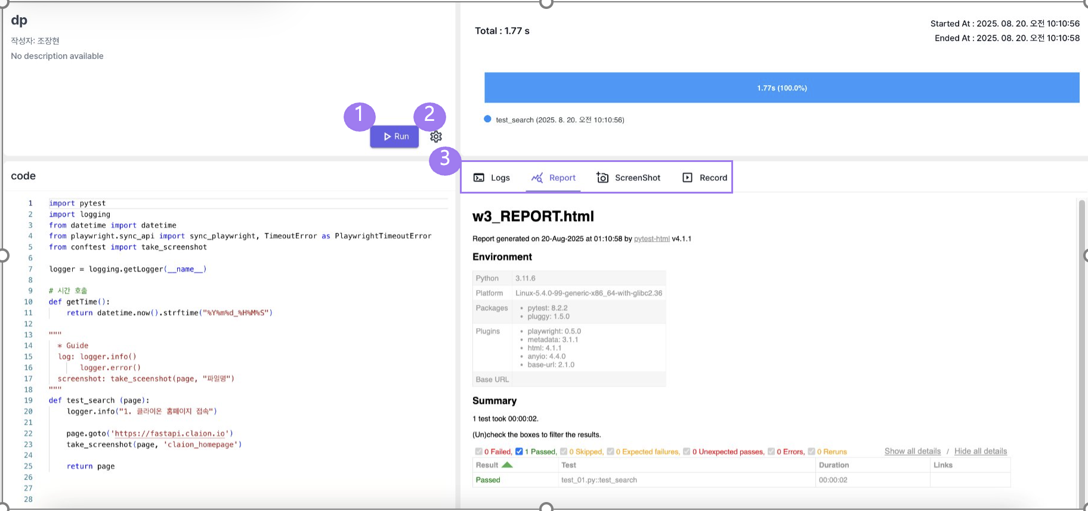Click Show all details link
The image size is (1088, 511).
click(912, 451)
